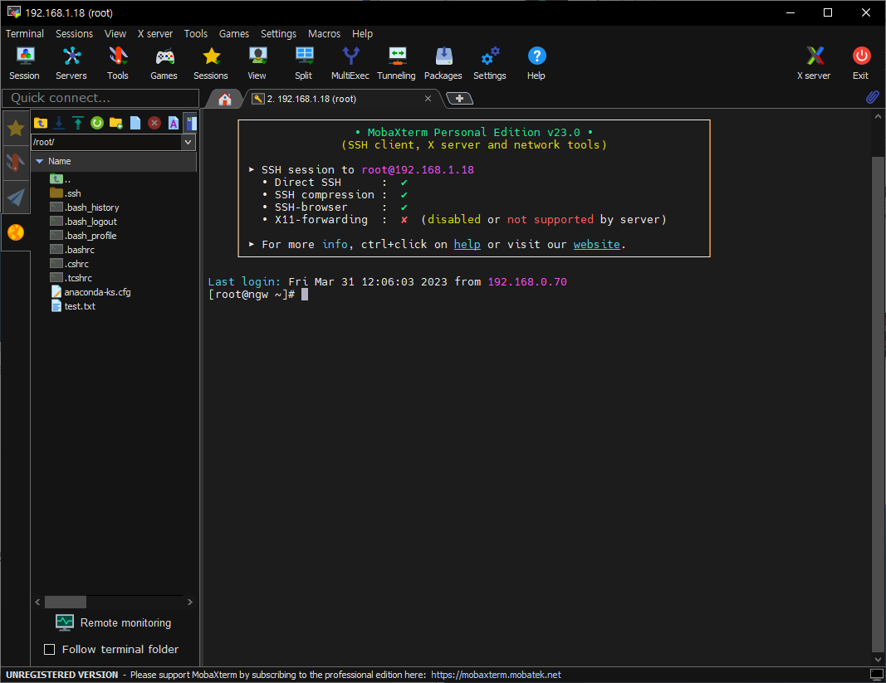Click the file list horizontal scrollbar thumb
This screenshot has height=683, width=886.
(x=66, y=602)
